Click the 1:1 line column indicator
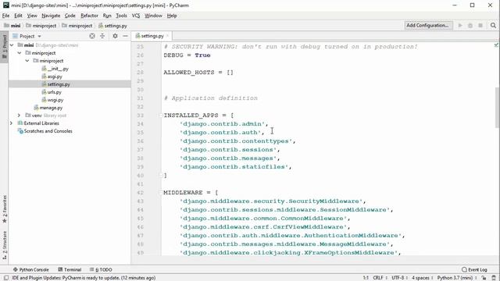The image size is (500, 281). 366,278
